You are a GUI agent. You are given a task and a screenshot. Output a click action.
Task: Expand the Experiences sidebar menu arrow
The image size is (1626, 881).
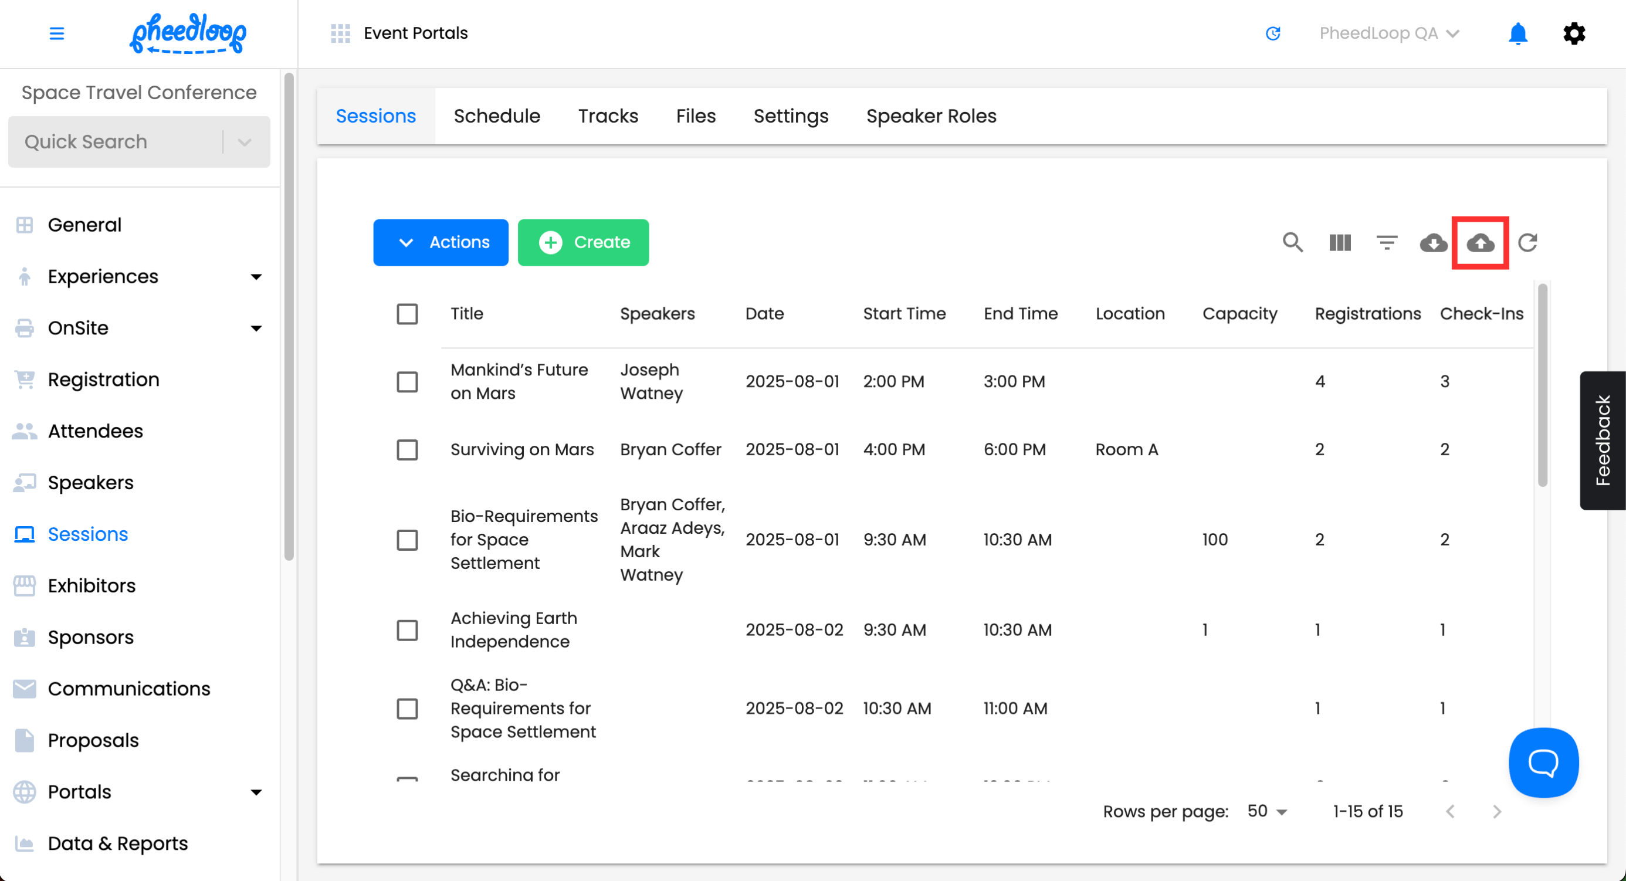pyautogui.click(x=256, y=277)
